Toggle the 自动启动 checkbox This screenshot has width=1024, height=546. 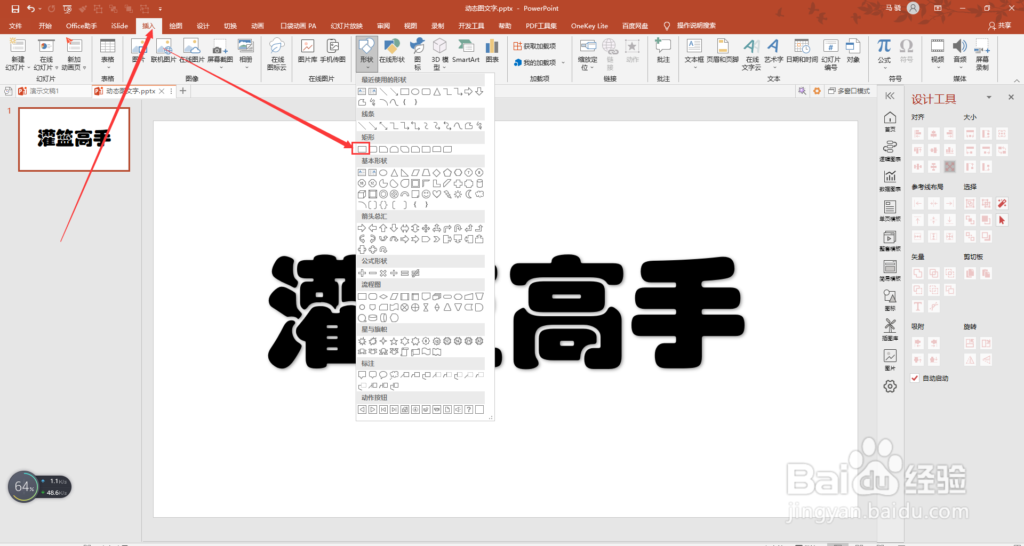[x=915, y=378]
